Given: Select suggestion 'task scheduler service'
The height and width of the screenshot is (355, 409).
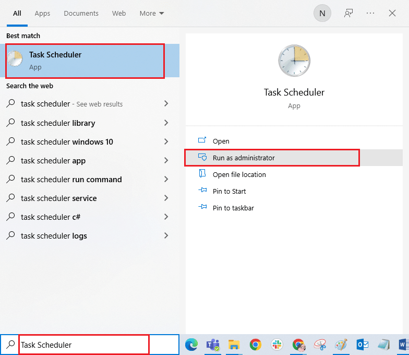Looking at the screenshot, I should coord(90,198).
